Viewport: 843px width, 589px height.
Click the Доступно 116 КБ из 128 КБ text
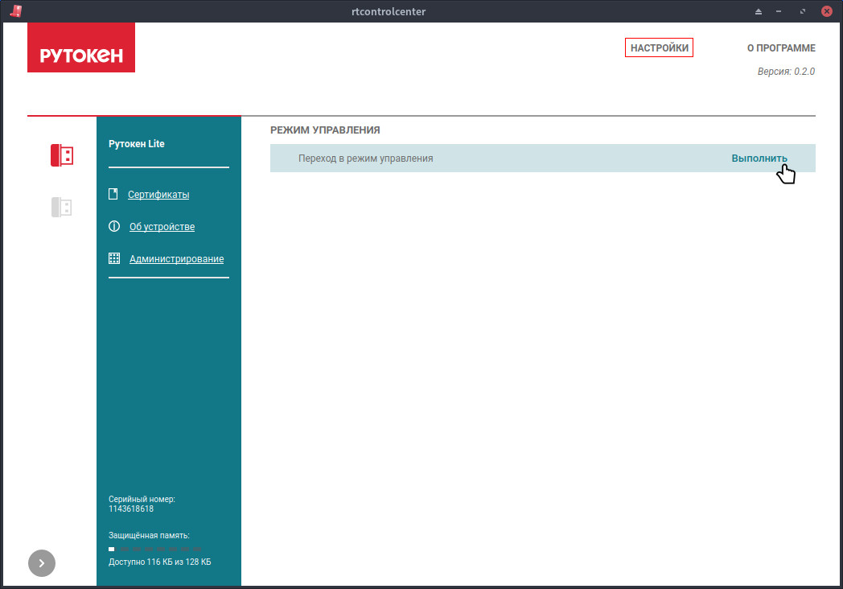(x=160, y=562)
